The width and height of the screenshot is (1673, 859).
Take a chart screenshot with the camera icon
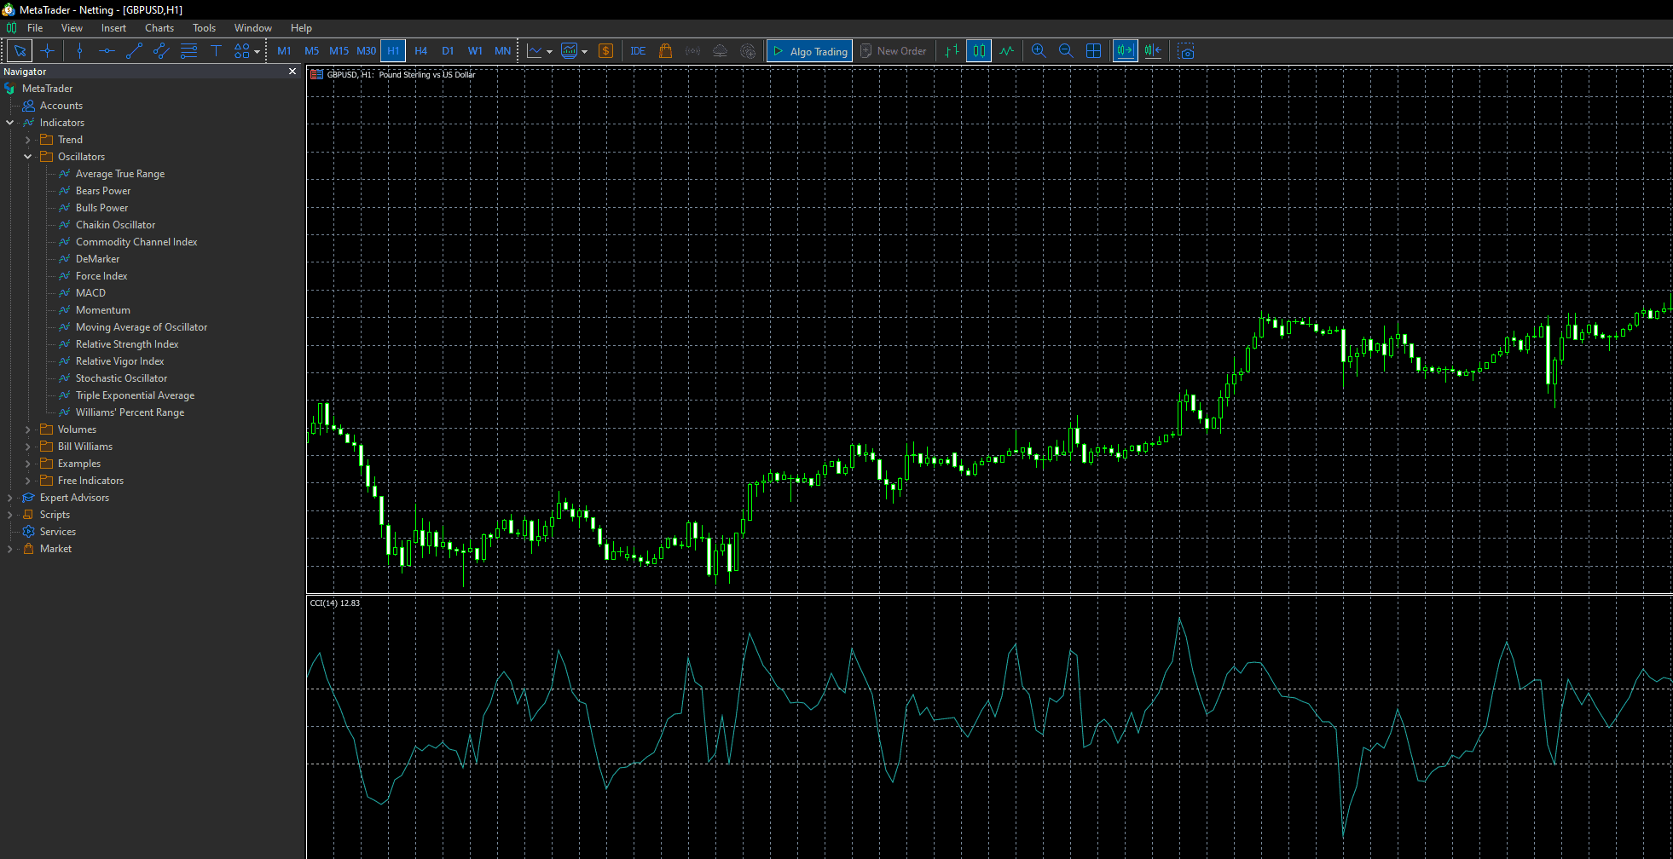[1186, 51]
